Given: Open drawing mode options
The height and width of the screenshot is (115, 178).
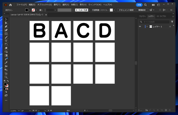Looking at the screenshot, I should (6, 92).
